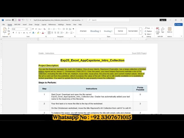Open the Customize Quick Access Toolbar arrow
Screen dimensions: 184x138
click(x=30, y=20)
